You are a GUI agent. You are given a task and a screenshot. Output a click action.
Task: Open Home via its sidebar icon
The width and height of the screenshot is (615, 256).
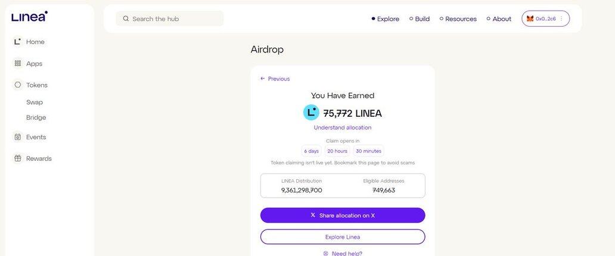(x=17, y=42)
